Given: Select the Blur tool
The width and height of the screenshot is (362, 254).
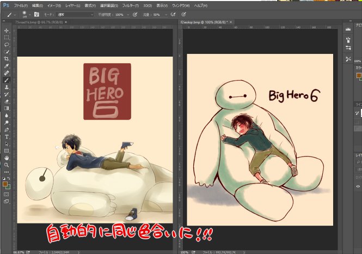Looking at the screenshot, I should [7, 116].
